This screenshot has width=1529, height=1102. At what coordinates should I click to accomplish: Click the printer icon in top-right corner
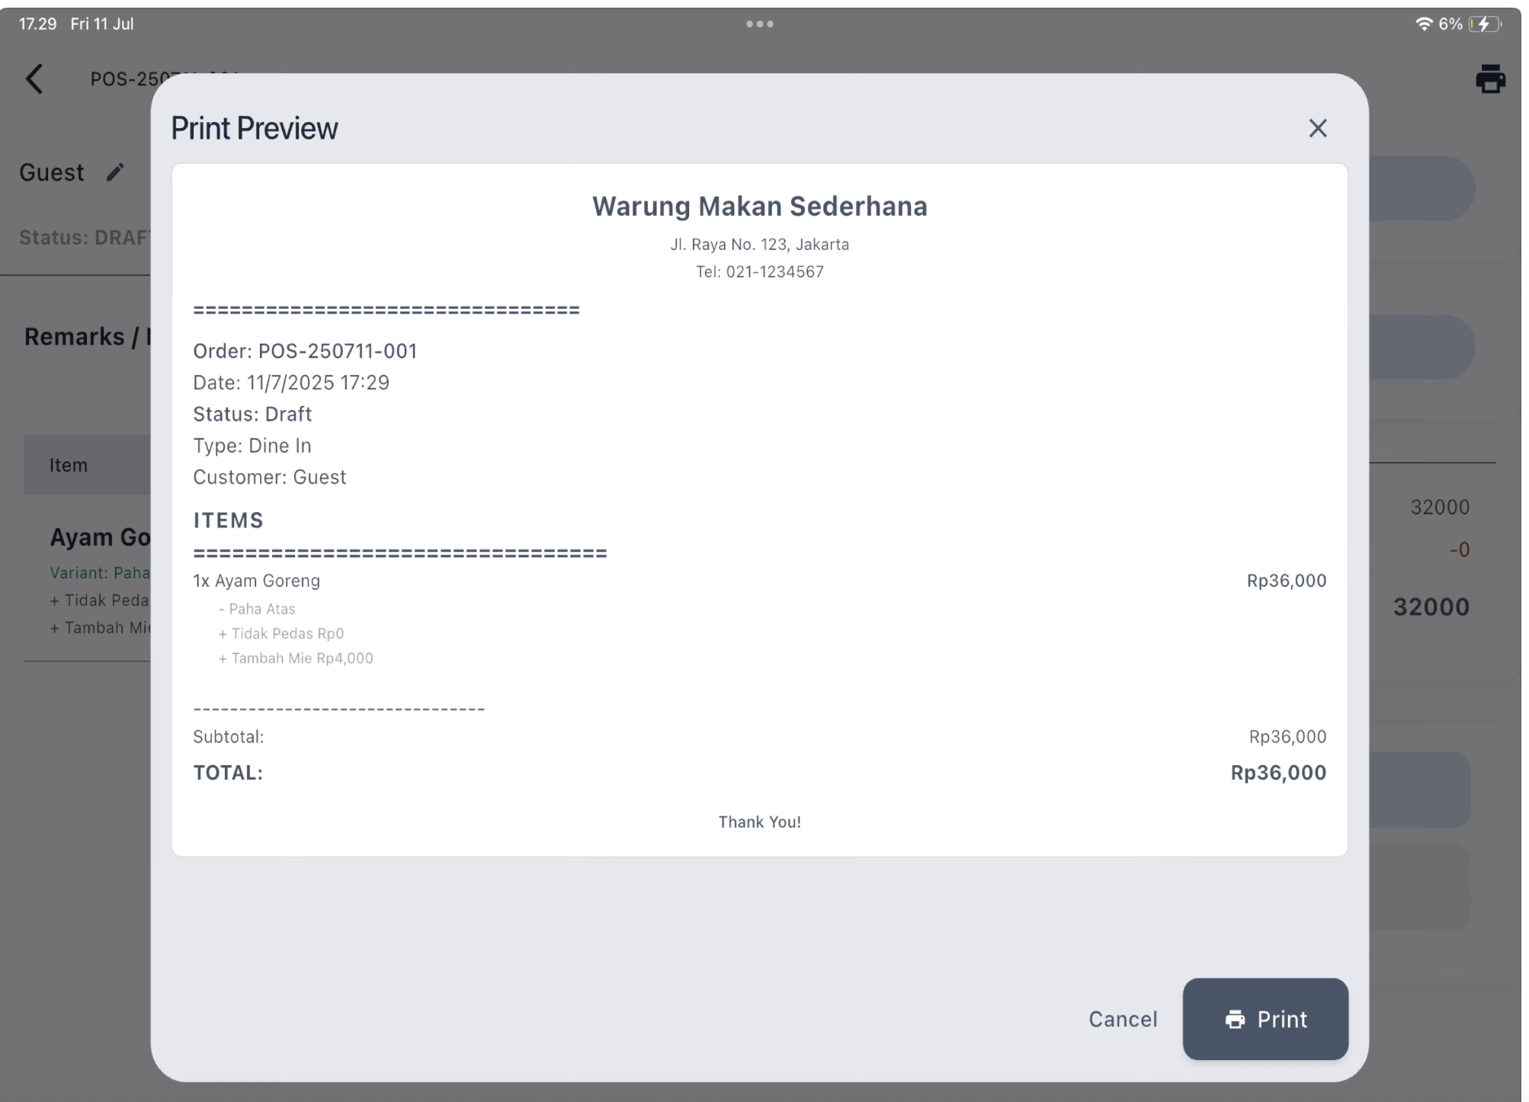(x=1489, y=79)
